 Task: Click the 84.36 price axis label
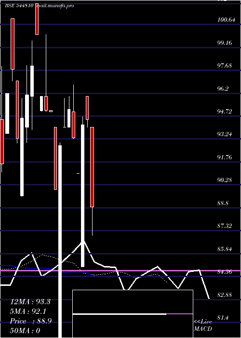point(225,272)
